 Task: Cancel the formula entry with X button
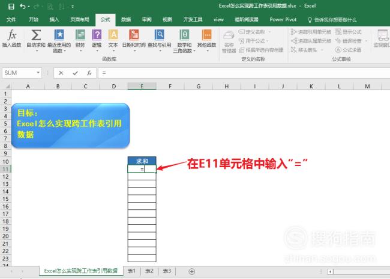click(x=61, y=73)
